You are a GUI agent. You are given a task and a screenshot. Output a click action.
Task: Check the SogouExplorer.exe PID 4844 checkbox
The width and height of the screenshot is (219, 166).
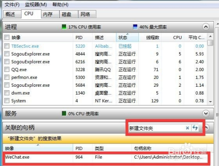[7, 54]
